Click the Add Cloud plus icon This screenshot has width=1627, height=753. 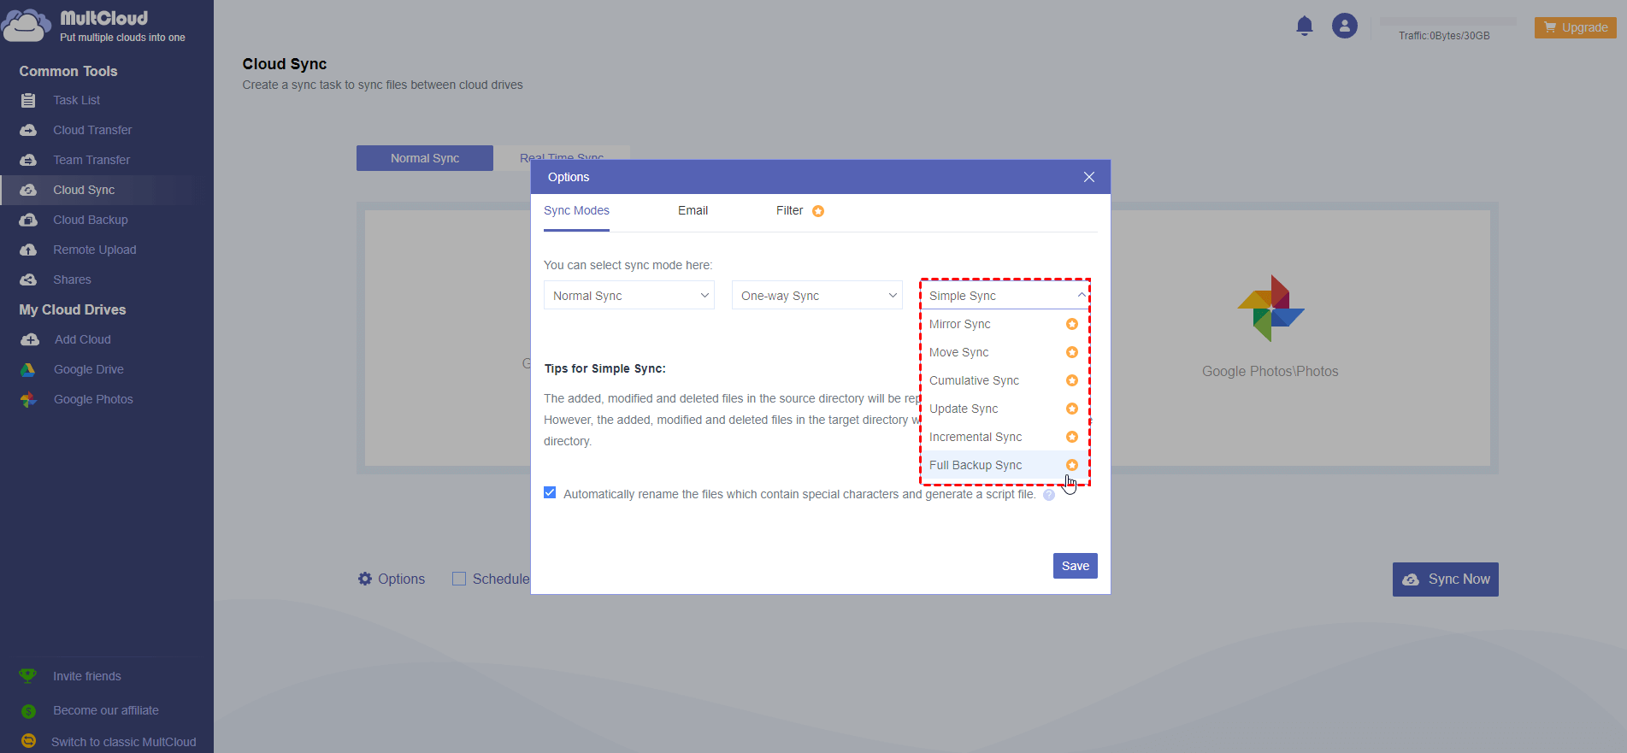pos(30,340)
